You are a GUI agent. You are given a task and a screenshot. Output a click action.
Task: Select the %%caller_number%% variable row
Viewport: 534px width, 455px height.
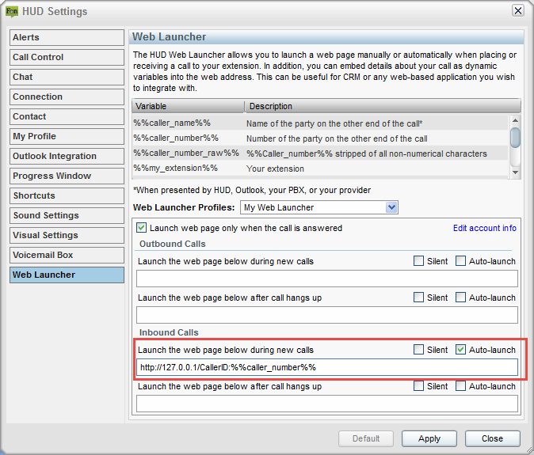(320, 138)
